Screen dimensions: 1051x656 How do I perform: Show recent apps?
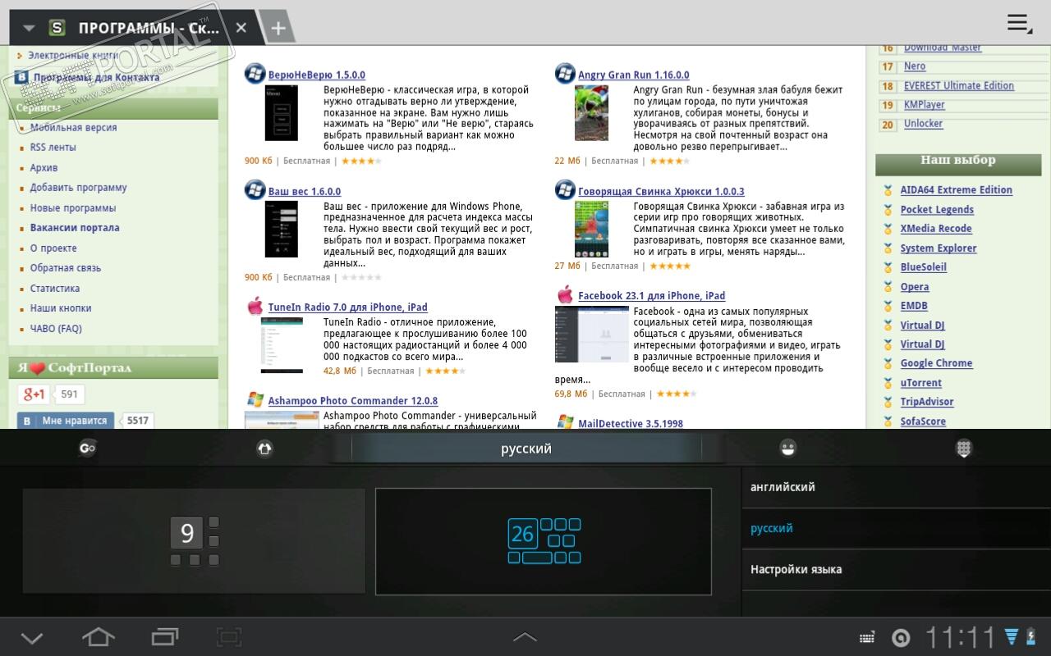point(165,636)
